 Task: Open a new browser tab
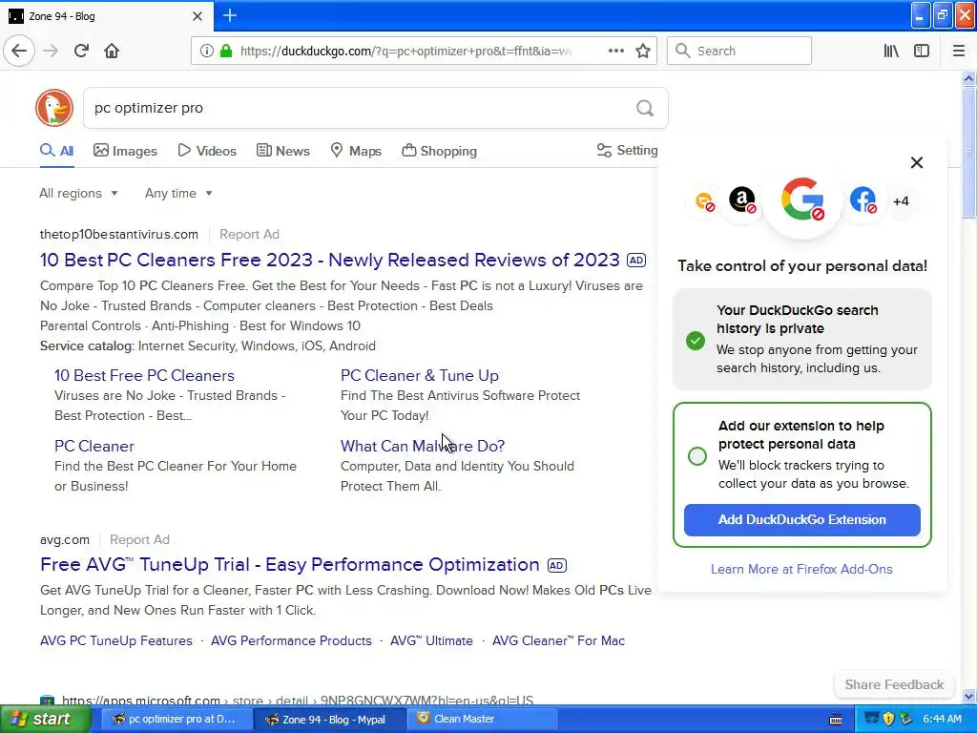(229, 15)
